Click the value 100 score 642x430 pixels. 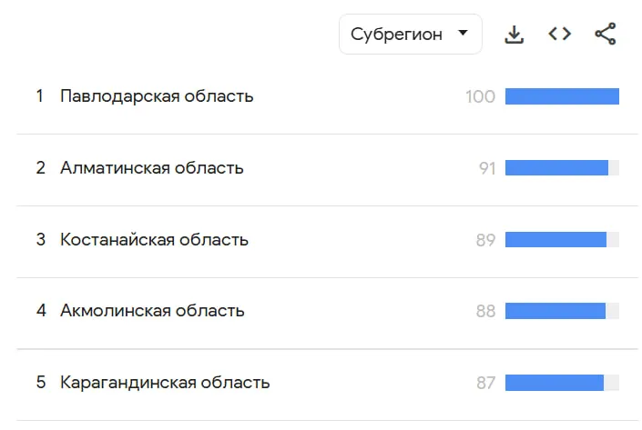(x=480, y=96)
